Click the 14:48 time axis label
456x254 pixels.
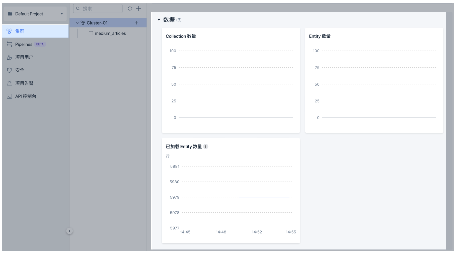[221, 232]
